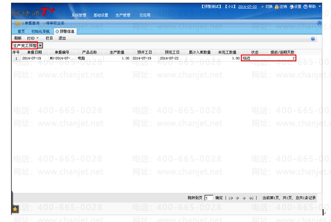The image size is (331, 222).
Task: Open 设置 settings icon
Action: tap(291, 7)
